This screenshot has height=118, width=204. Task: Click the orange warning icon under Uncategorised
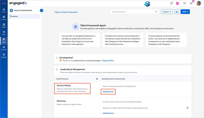(x=61, y=61)
